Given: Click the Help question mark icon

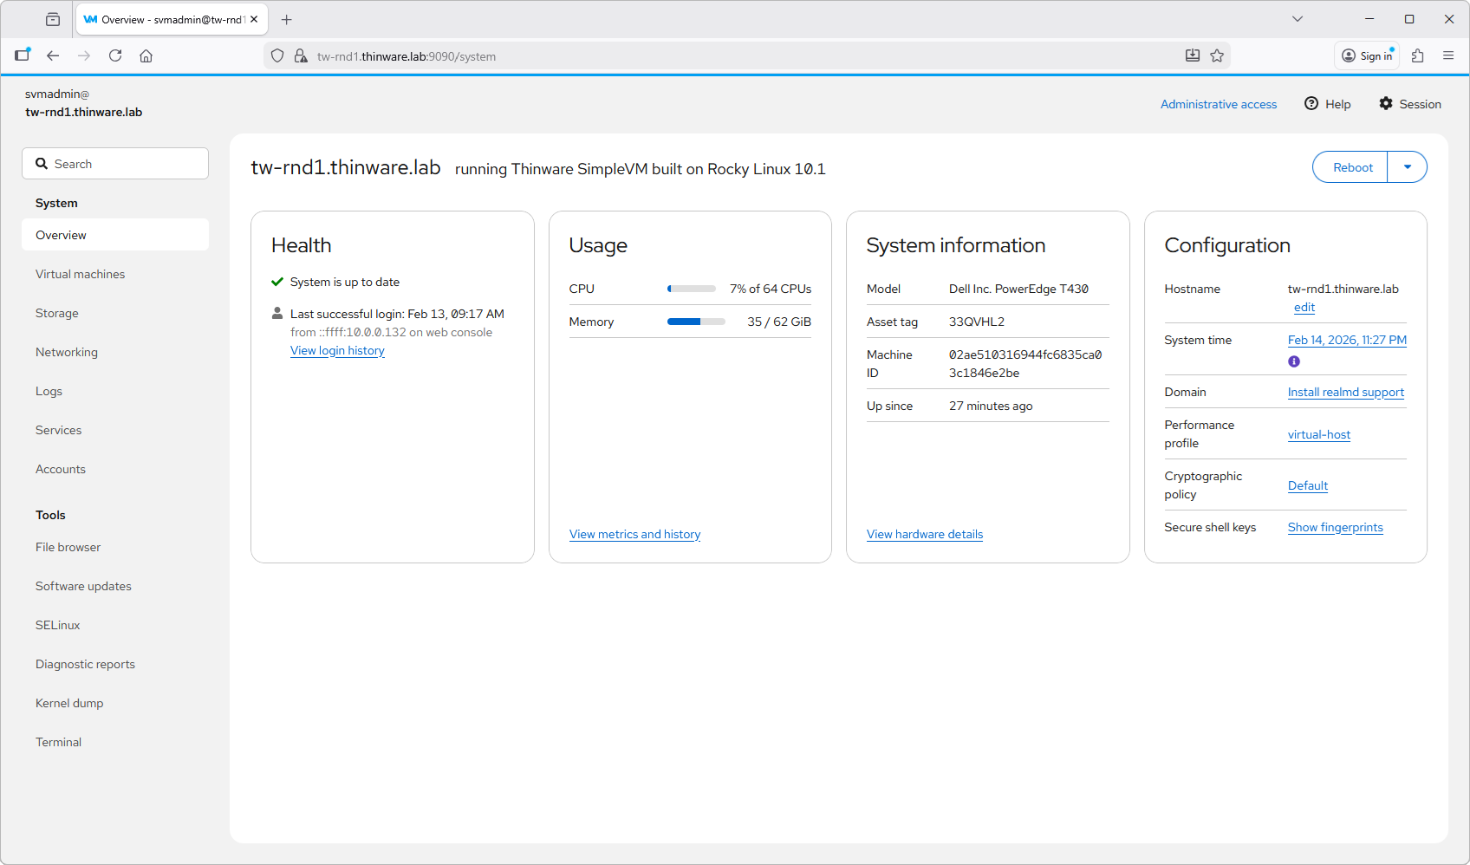Looking at the screenshot, I should 1311,104.
